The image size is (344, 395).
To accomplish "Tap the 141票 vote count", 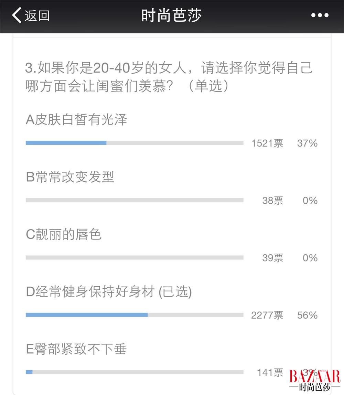I will tap(270, 372).
